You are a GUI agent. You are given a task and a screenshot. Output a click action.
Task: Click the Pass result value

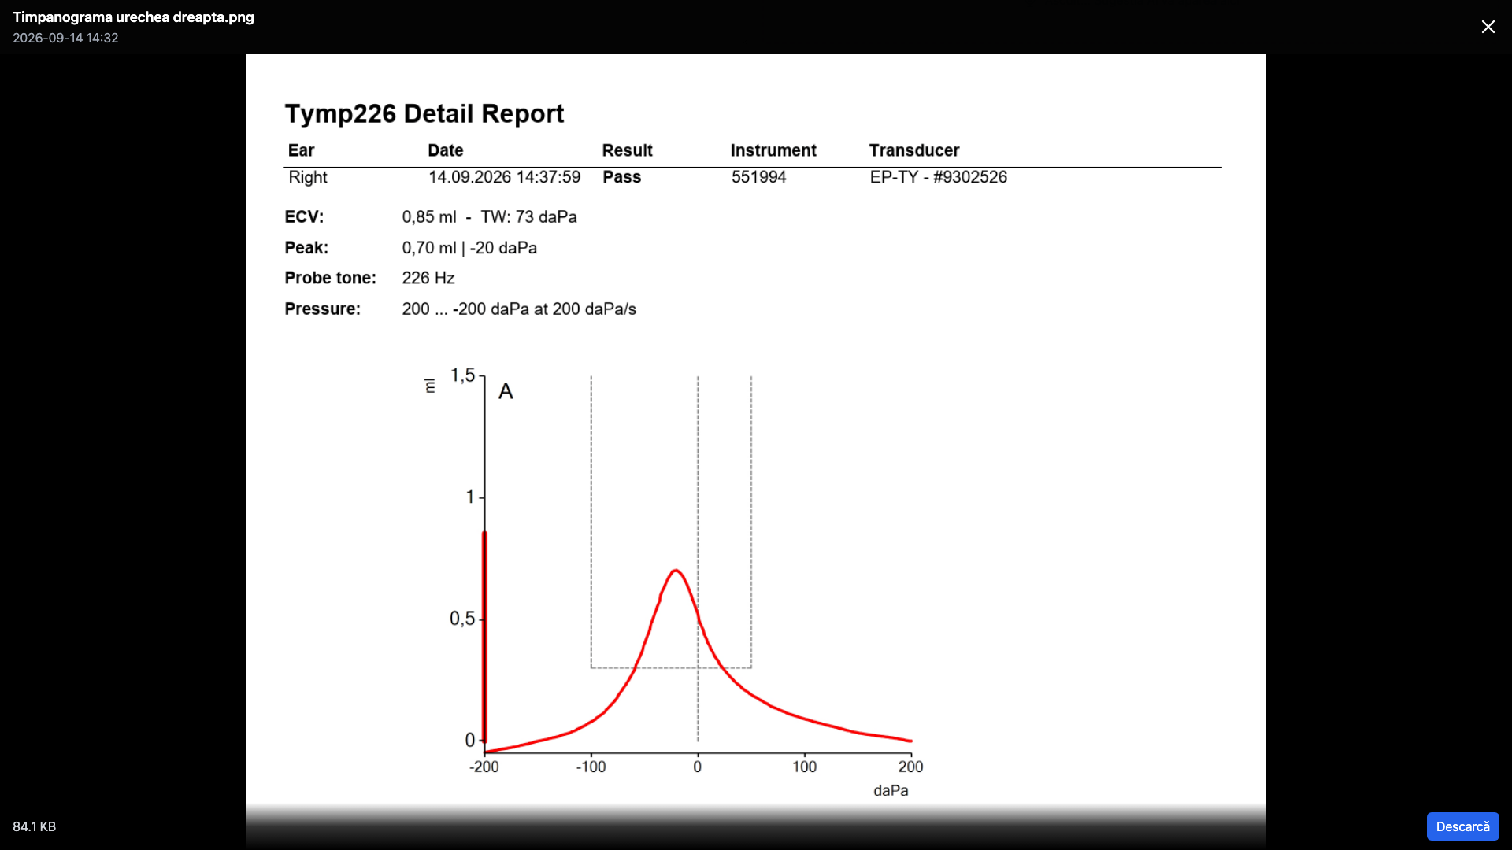click(621, 177)
